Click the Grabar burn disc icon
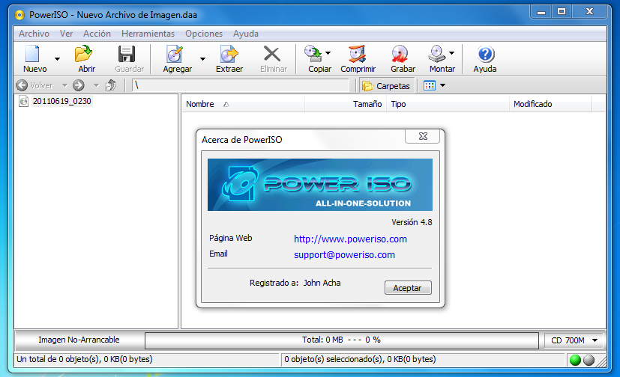Image resolution: width=620 pixels, height=377 pixels. (400, 55)
